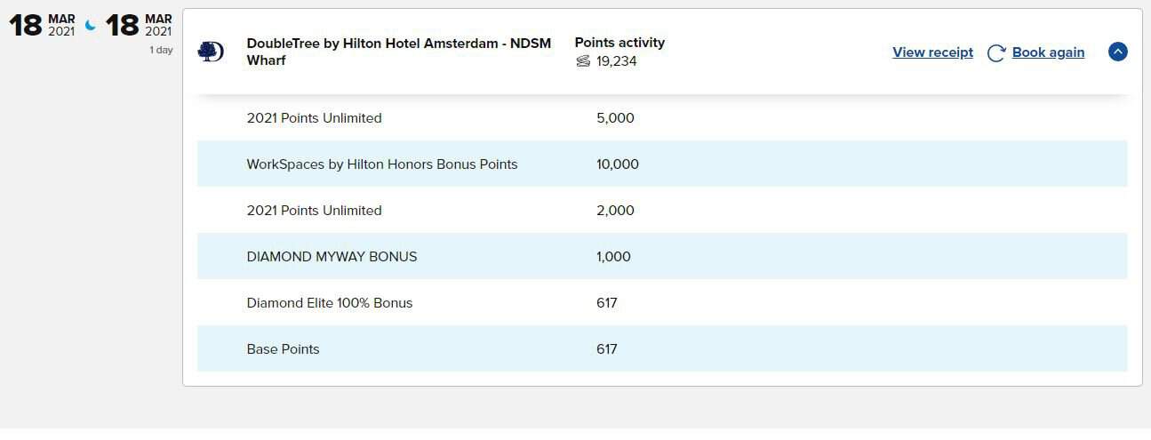Click the DIAMOND MYWAY BONUS row
The image size is (1151, 440).
click(332, 257)
